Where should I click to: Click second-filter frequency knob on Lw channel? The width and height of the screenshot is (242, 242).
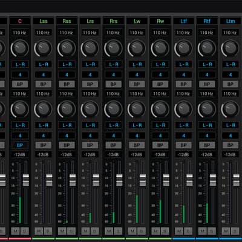click(x=137, y=109)
